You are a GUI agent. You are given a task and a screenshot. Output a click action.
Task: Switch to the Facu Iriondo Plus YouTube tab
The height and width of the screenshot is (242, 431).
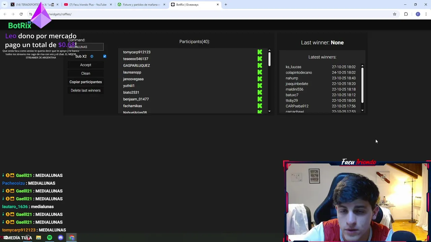(x=88, y=5)
